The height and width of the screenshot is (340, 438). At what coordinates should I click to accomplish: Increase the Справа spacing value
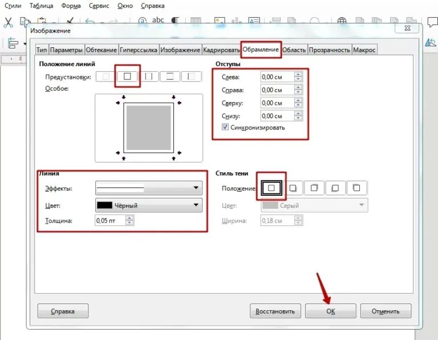[298, 87]
